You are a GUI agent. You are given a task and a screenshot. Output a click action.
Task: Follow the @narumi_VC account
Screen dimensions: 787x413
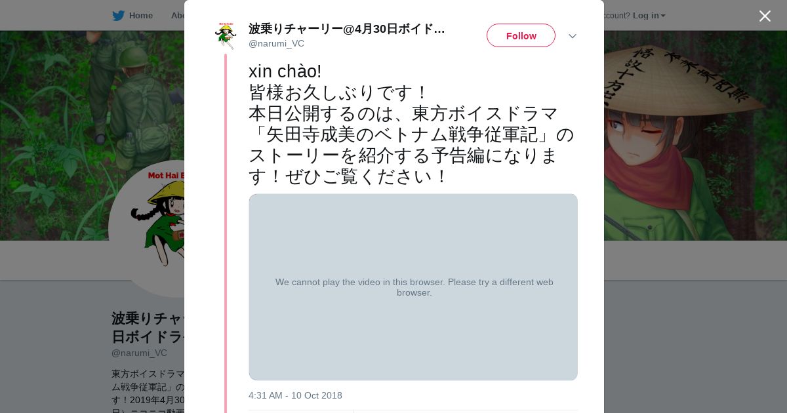521,36
